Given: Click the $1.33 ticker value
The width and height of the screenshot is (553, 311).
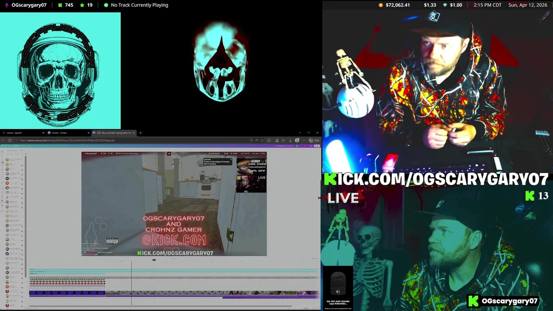Looking at the screenshot, I should click(x=430, y=5).
